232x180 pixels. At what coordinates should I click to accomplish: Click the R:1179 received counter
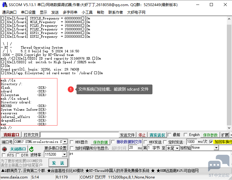[x=62, y=177]
